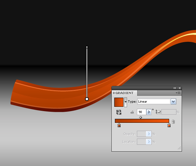
Task: Select the right bright orange gradient stop
Action: point(169,125)
